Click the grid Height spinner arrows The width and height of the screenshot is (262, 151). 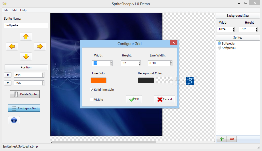[x=140, y=63]
